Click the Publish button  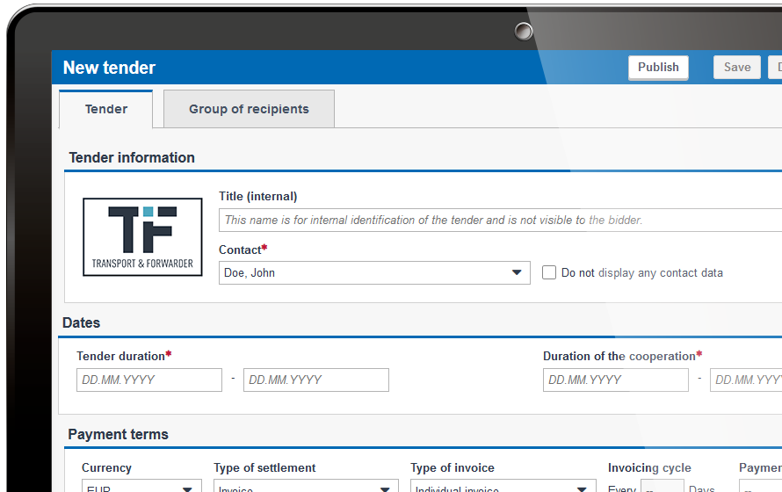(x=658, y=68)
